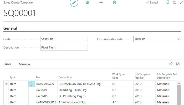Click Share icon in Lines section
184x105 pixels.
[x=171, y=64]
